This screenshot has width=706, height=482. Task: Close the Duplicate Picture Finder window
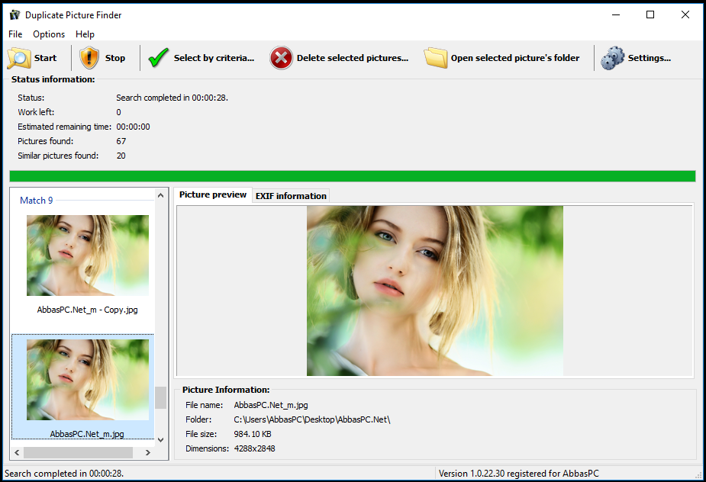point(685,14)
